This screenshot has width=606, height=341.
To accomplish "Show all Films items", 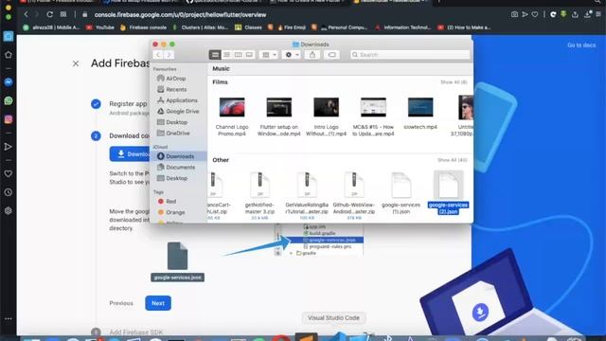I will click(x=454, y=82).
